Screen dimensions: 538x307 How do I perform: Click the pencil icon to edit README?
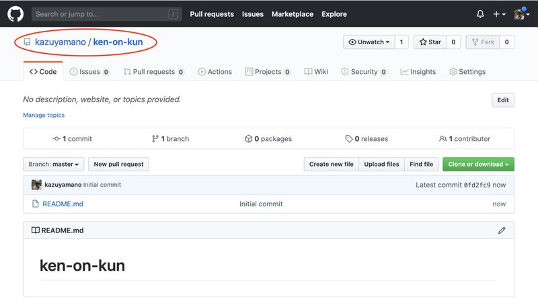coord(502,230)
